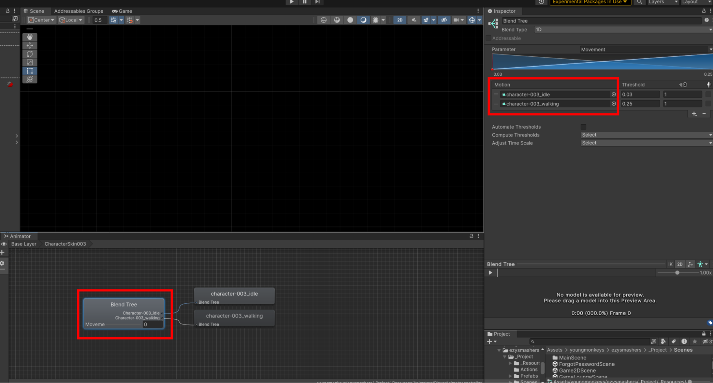Image resolution: width=713 pixels, height=383 pixels.
Task: Open Experimental Packages In Use dropdown
Action: point(590,2)
